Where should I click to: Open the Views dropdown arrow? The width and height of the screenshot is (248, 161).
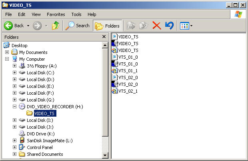tap(191, 26)
